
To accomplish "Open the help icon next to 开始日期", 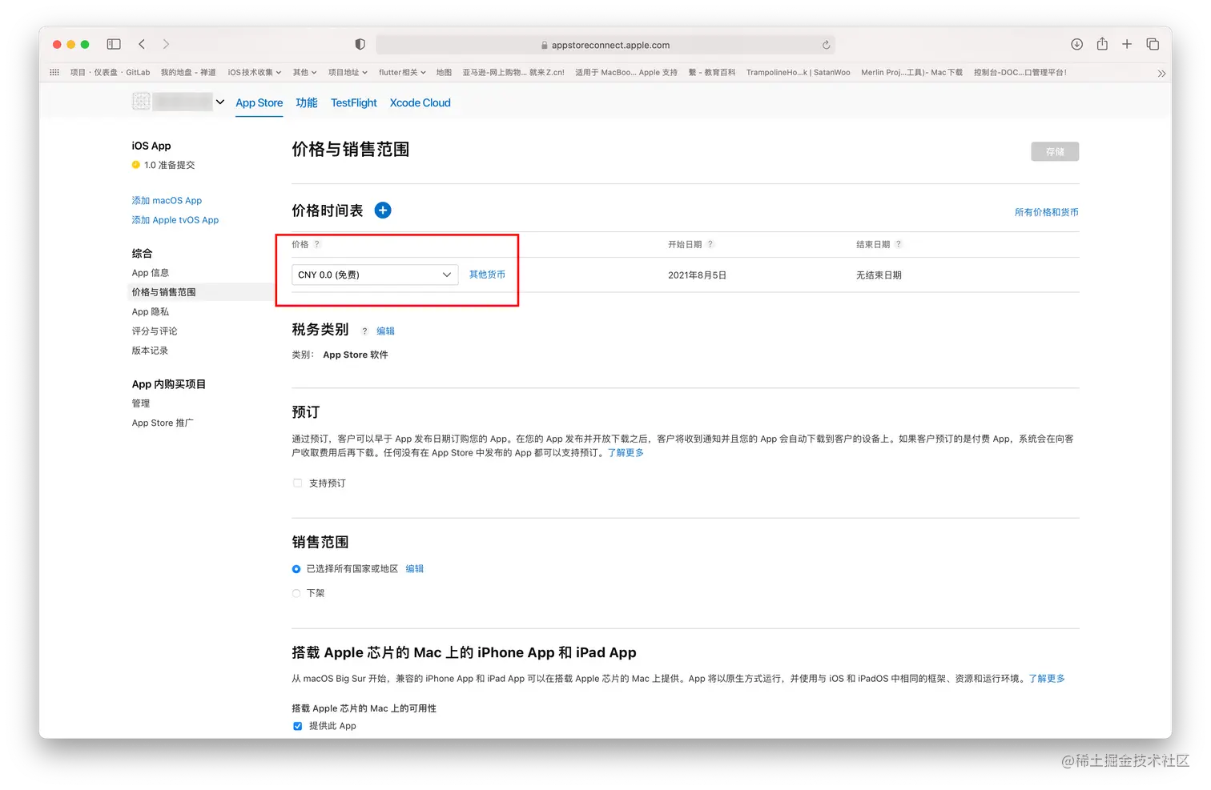I will (710, 244).
